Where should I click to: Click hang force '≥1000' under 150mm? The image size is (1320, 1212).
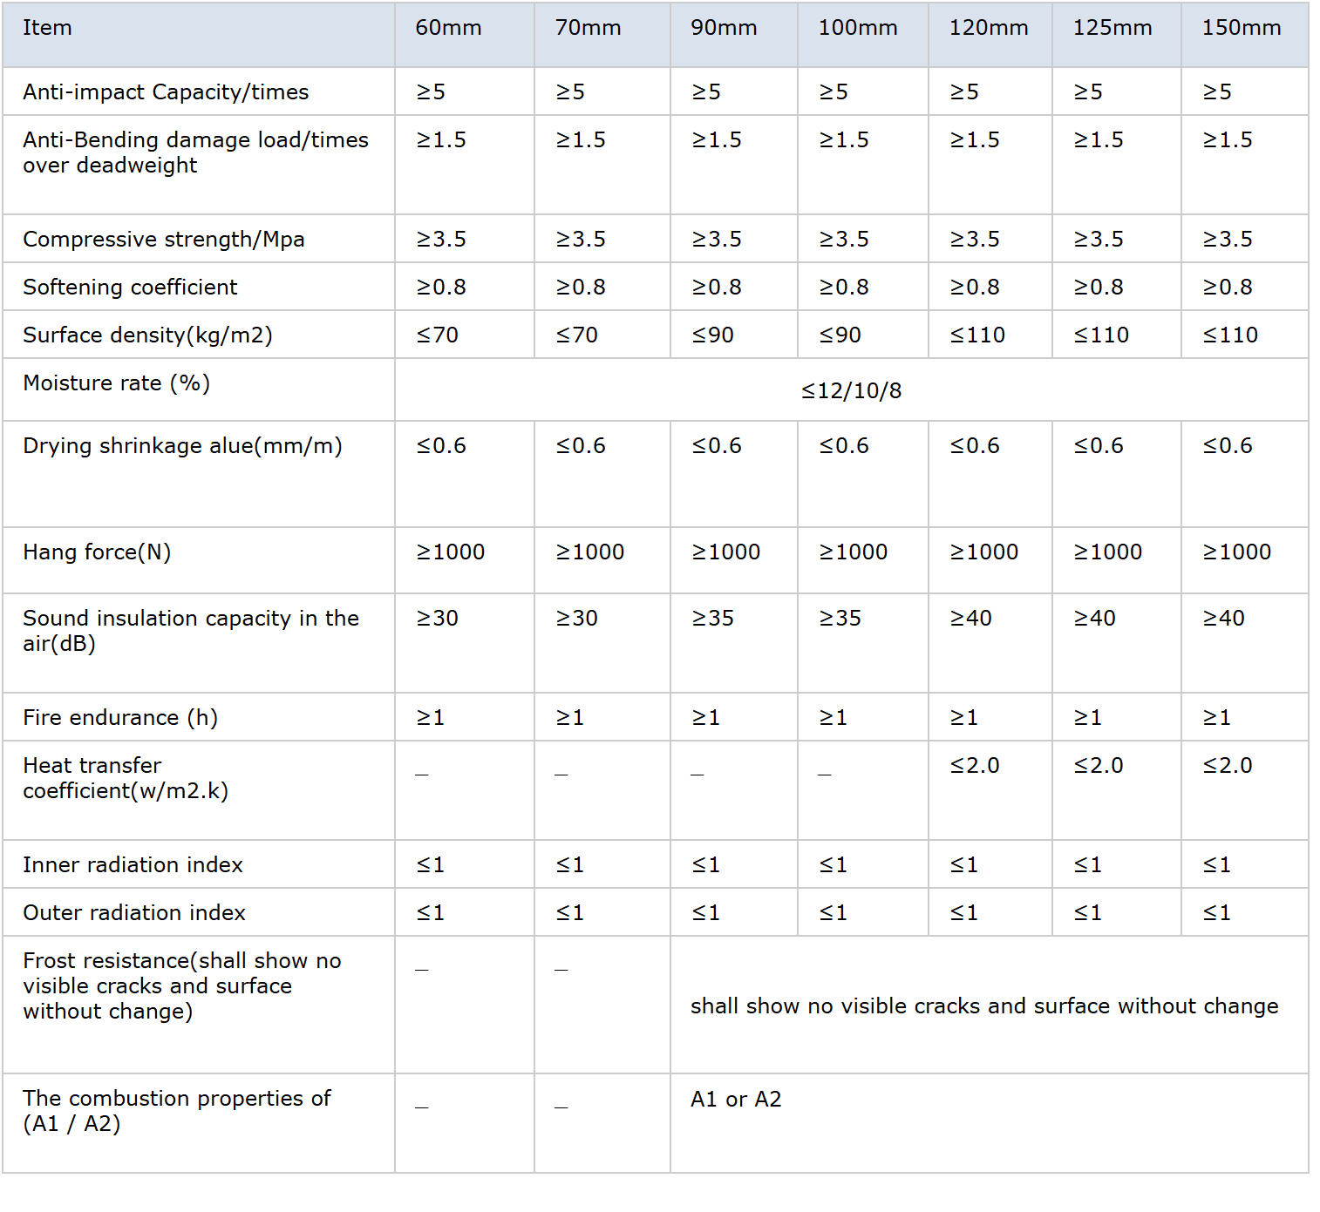tap(1236, 552)
